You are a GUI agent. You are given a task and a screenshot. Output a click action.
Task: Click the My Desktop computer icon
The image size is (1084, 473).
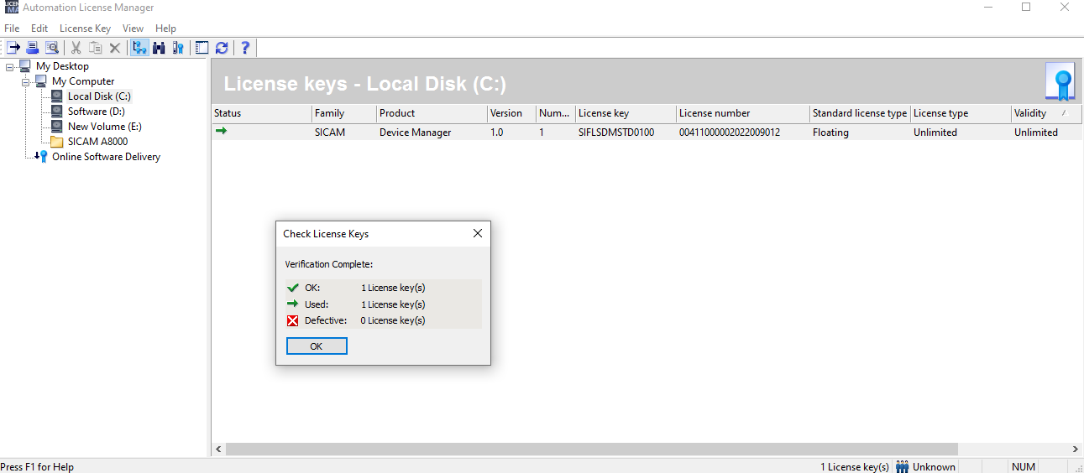[25, 66]
